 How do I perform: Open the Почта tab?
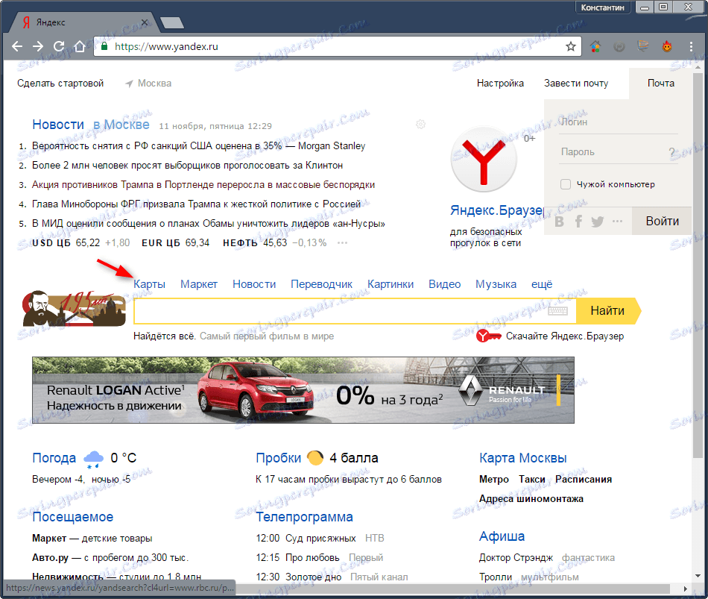[x=660, y=84]
